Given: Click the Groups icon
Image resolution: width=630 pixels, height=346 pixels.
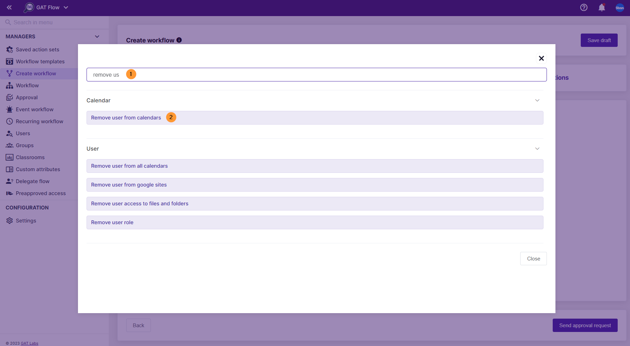Looking at the screenshot, I should click(x=10, y=145).
